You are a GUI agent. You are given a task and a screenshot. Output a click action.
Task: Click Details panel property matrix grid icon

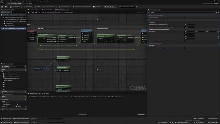[217, 12]
